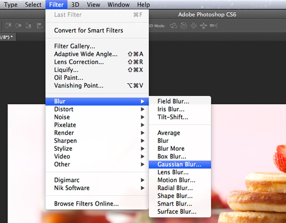Click the Align bottom edges icon
Image resolution: width=286 pixels, height=223 pixels.
[x=28, y=26]
